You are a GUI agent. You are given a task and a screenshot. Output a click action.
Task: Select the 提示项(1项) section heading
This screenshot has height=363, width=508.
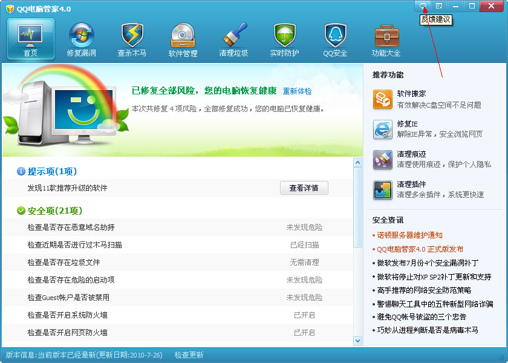[52, 171]
